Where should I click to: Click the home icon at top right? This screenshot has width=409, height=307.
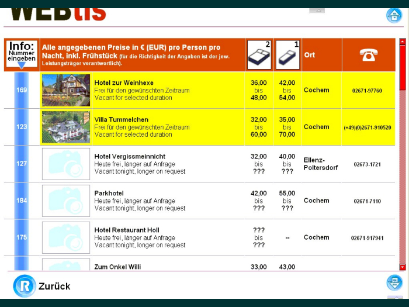click(394, 15)
